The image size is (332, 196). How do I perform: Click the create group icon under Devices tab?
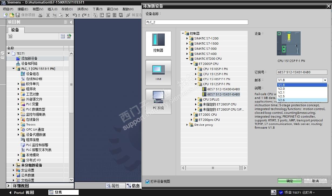(x=10, y=36)
